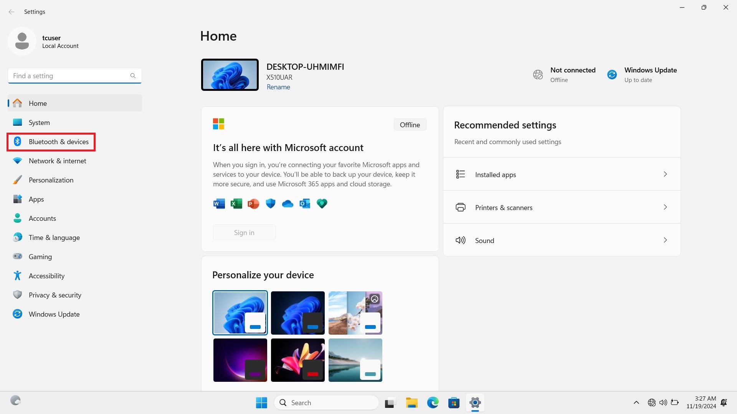Image resolution: width=737 pixels, height=414 pixels.
Task: Click the Windows Update sidebar icon
Action: click(18, 314)
